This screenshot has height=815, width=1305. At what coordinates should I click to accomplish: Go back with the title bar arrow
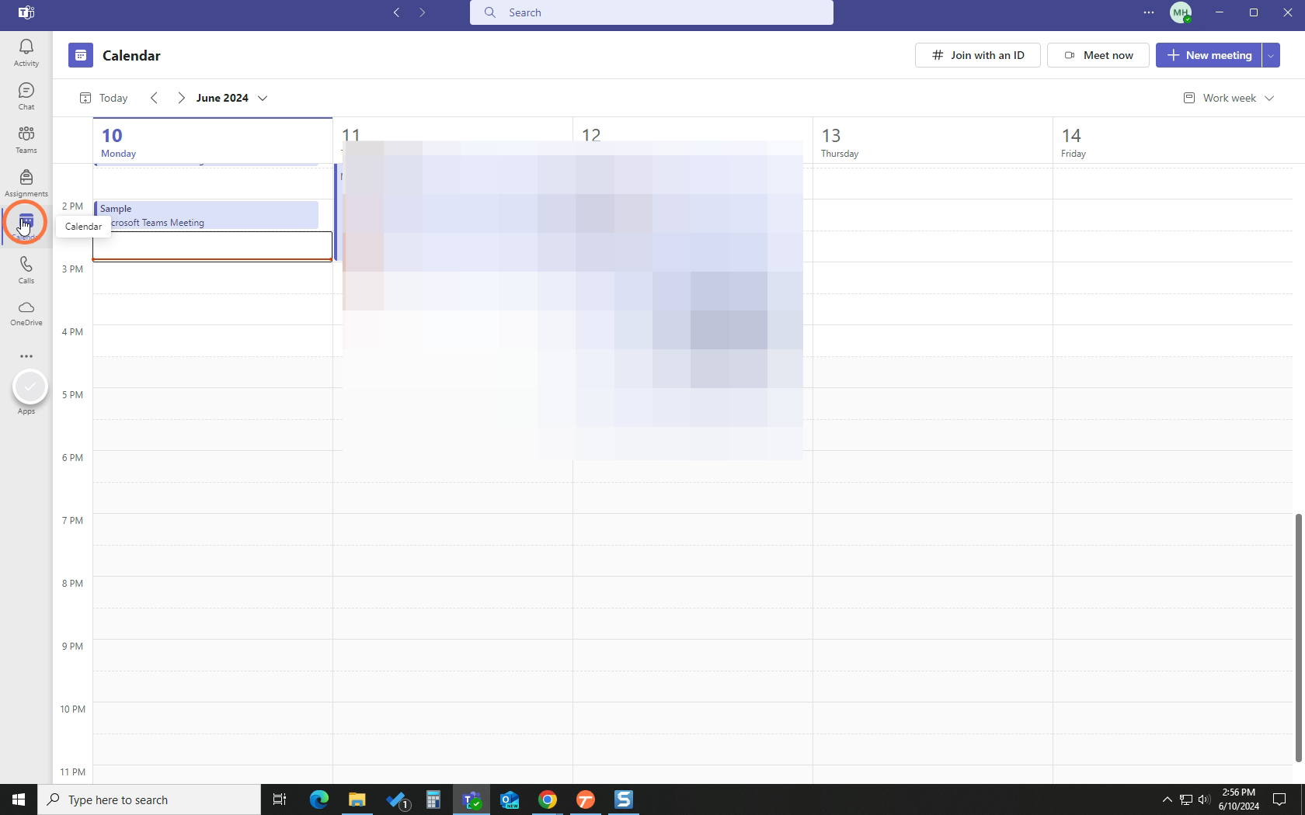397,12
